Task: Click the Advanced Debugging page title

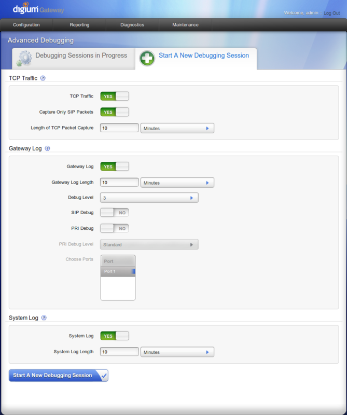Action: (40, 40)
